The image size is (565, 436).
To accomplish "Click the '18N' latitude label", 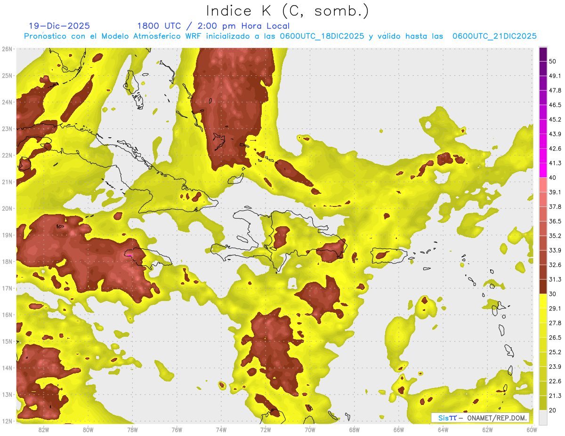I will pos(7,262).
